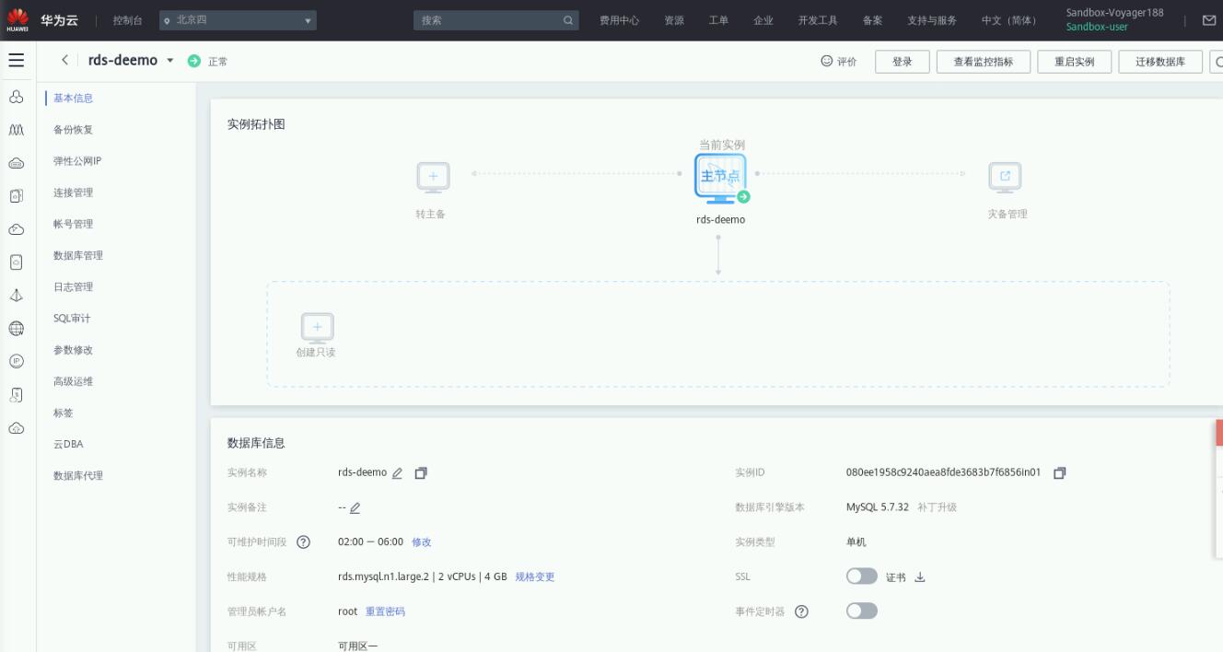Image resolution: width=1223 pixels, height=652 pixels.
Task: Open help tooltip for 事件定时器
Action: coord(801,612)
